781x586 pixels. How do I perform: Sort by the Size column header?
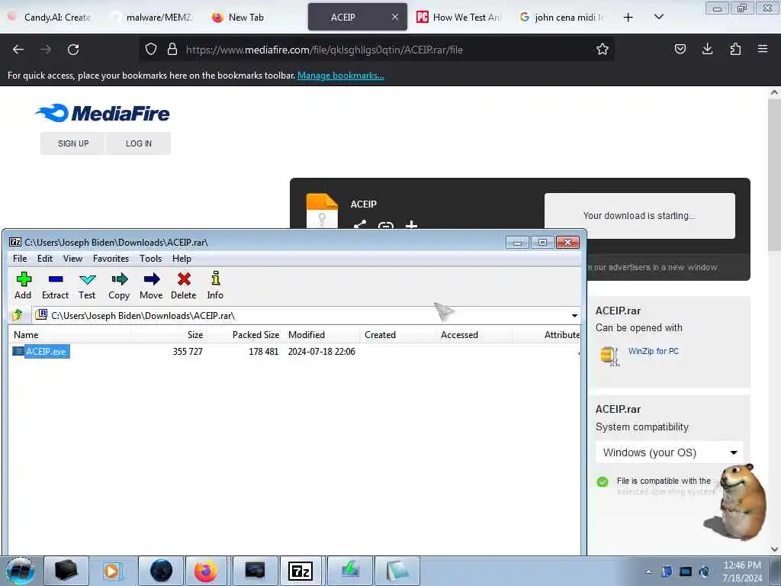coord(169,335)
